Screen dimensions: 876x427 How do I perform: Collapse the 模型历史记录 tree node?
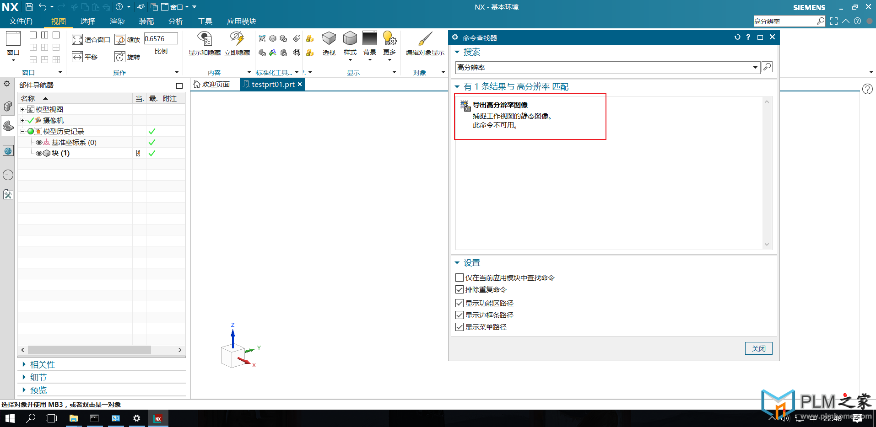(x=22, y=131)
